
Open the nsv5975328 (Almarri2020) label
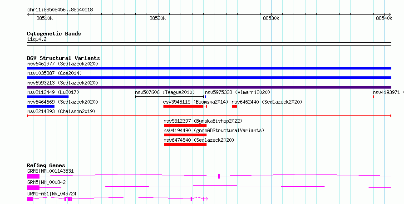(x=237, y=92)
